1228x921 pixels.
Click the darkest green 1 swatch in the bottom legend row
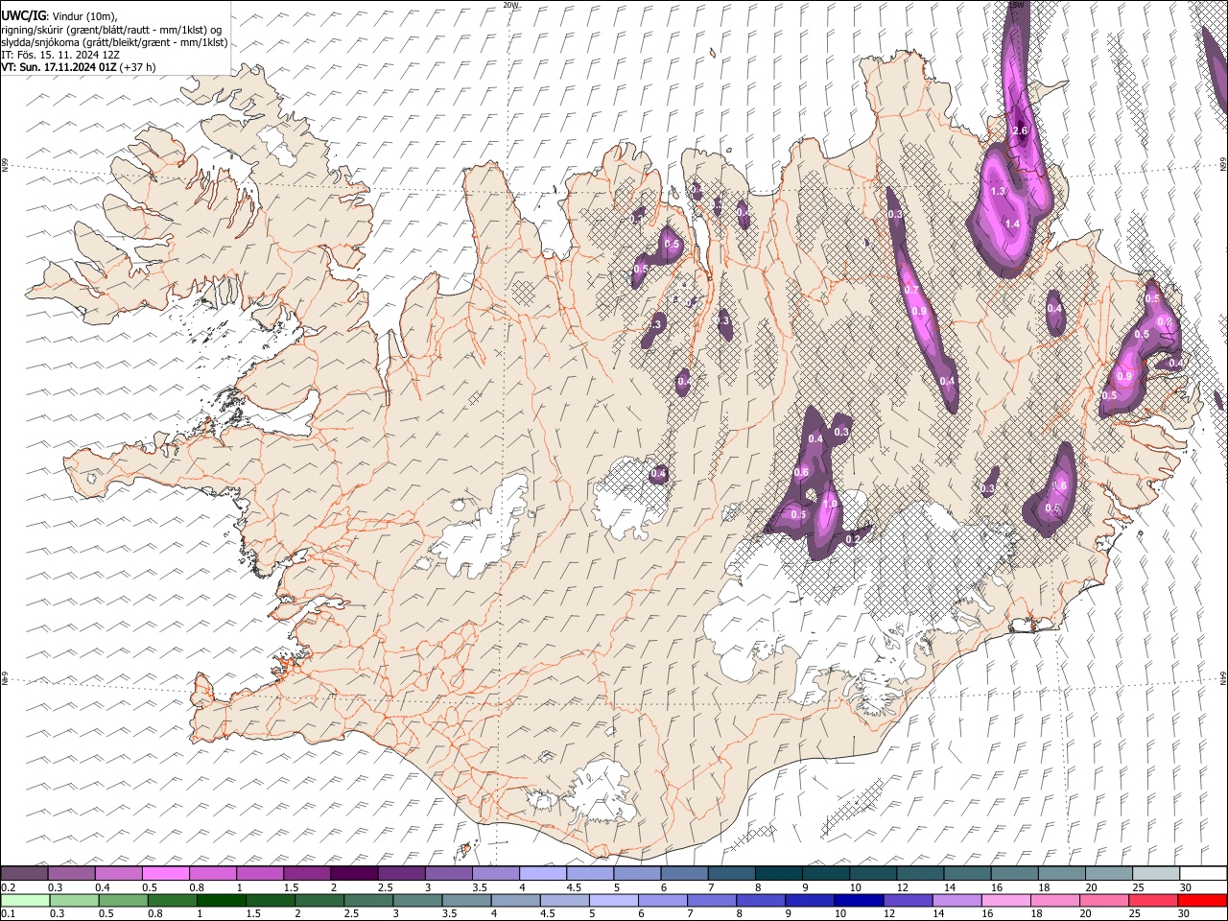(222, 900)
